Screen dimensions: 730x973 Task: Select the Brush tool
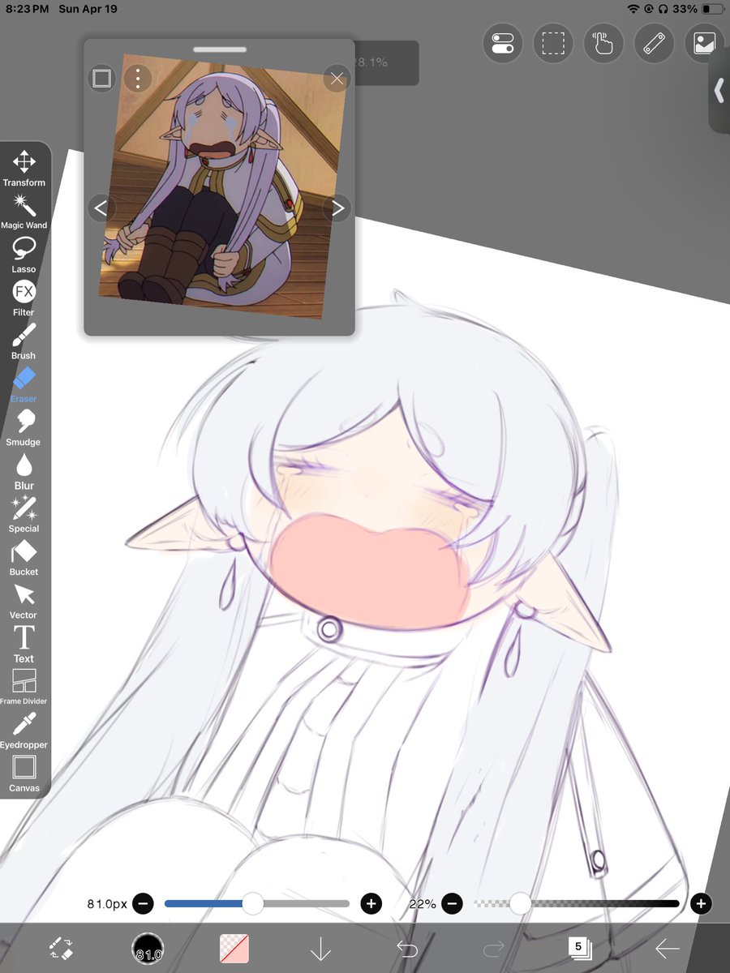[24, 341]
